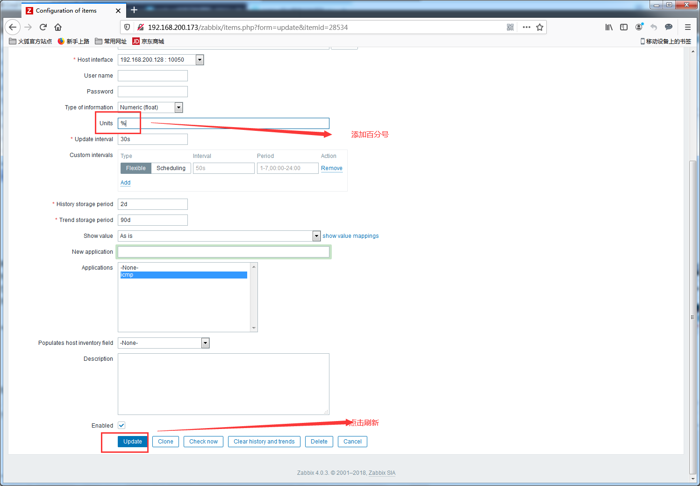Viewport: 700px width, 486px height.
Task: Open a new tab with plus icon
Action: (x=134, y=10)
